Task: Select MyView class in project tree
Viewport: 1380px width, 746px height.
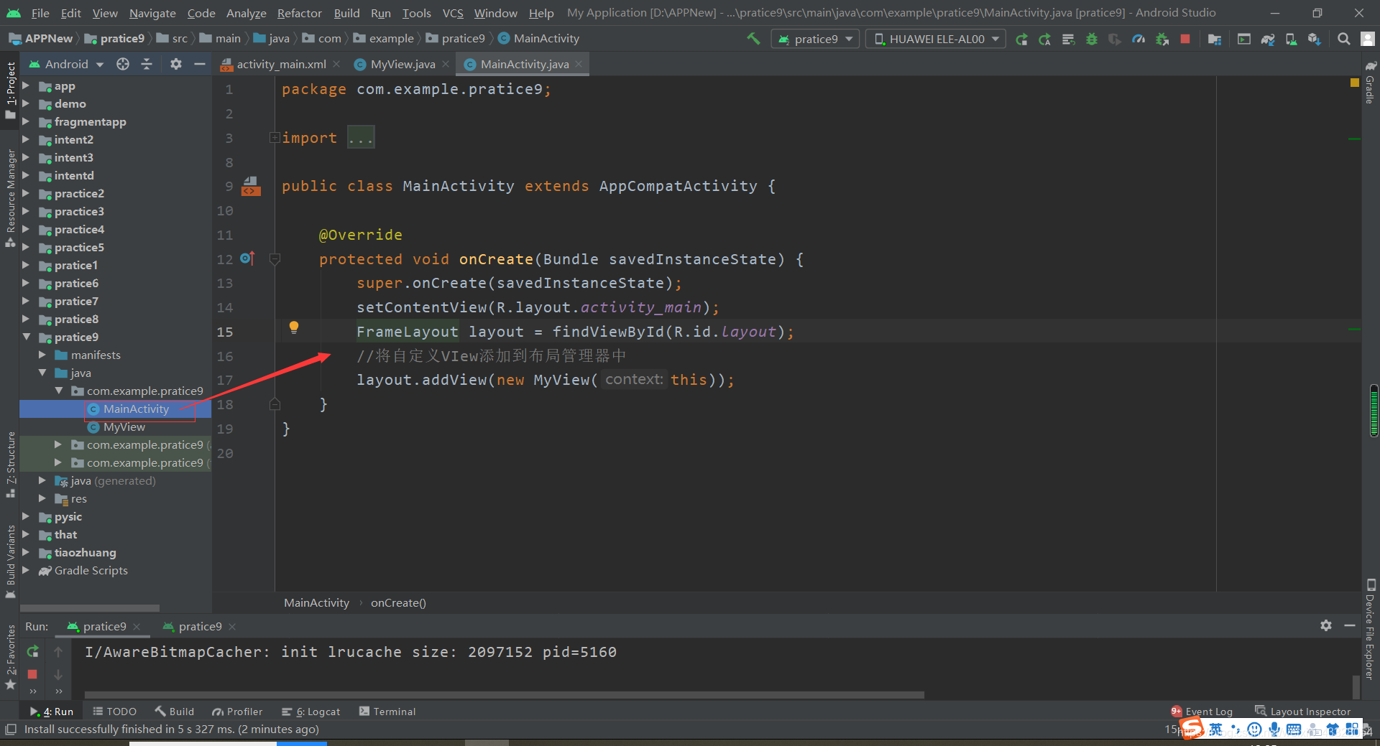Action: point(124,426)
